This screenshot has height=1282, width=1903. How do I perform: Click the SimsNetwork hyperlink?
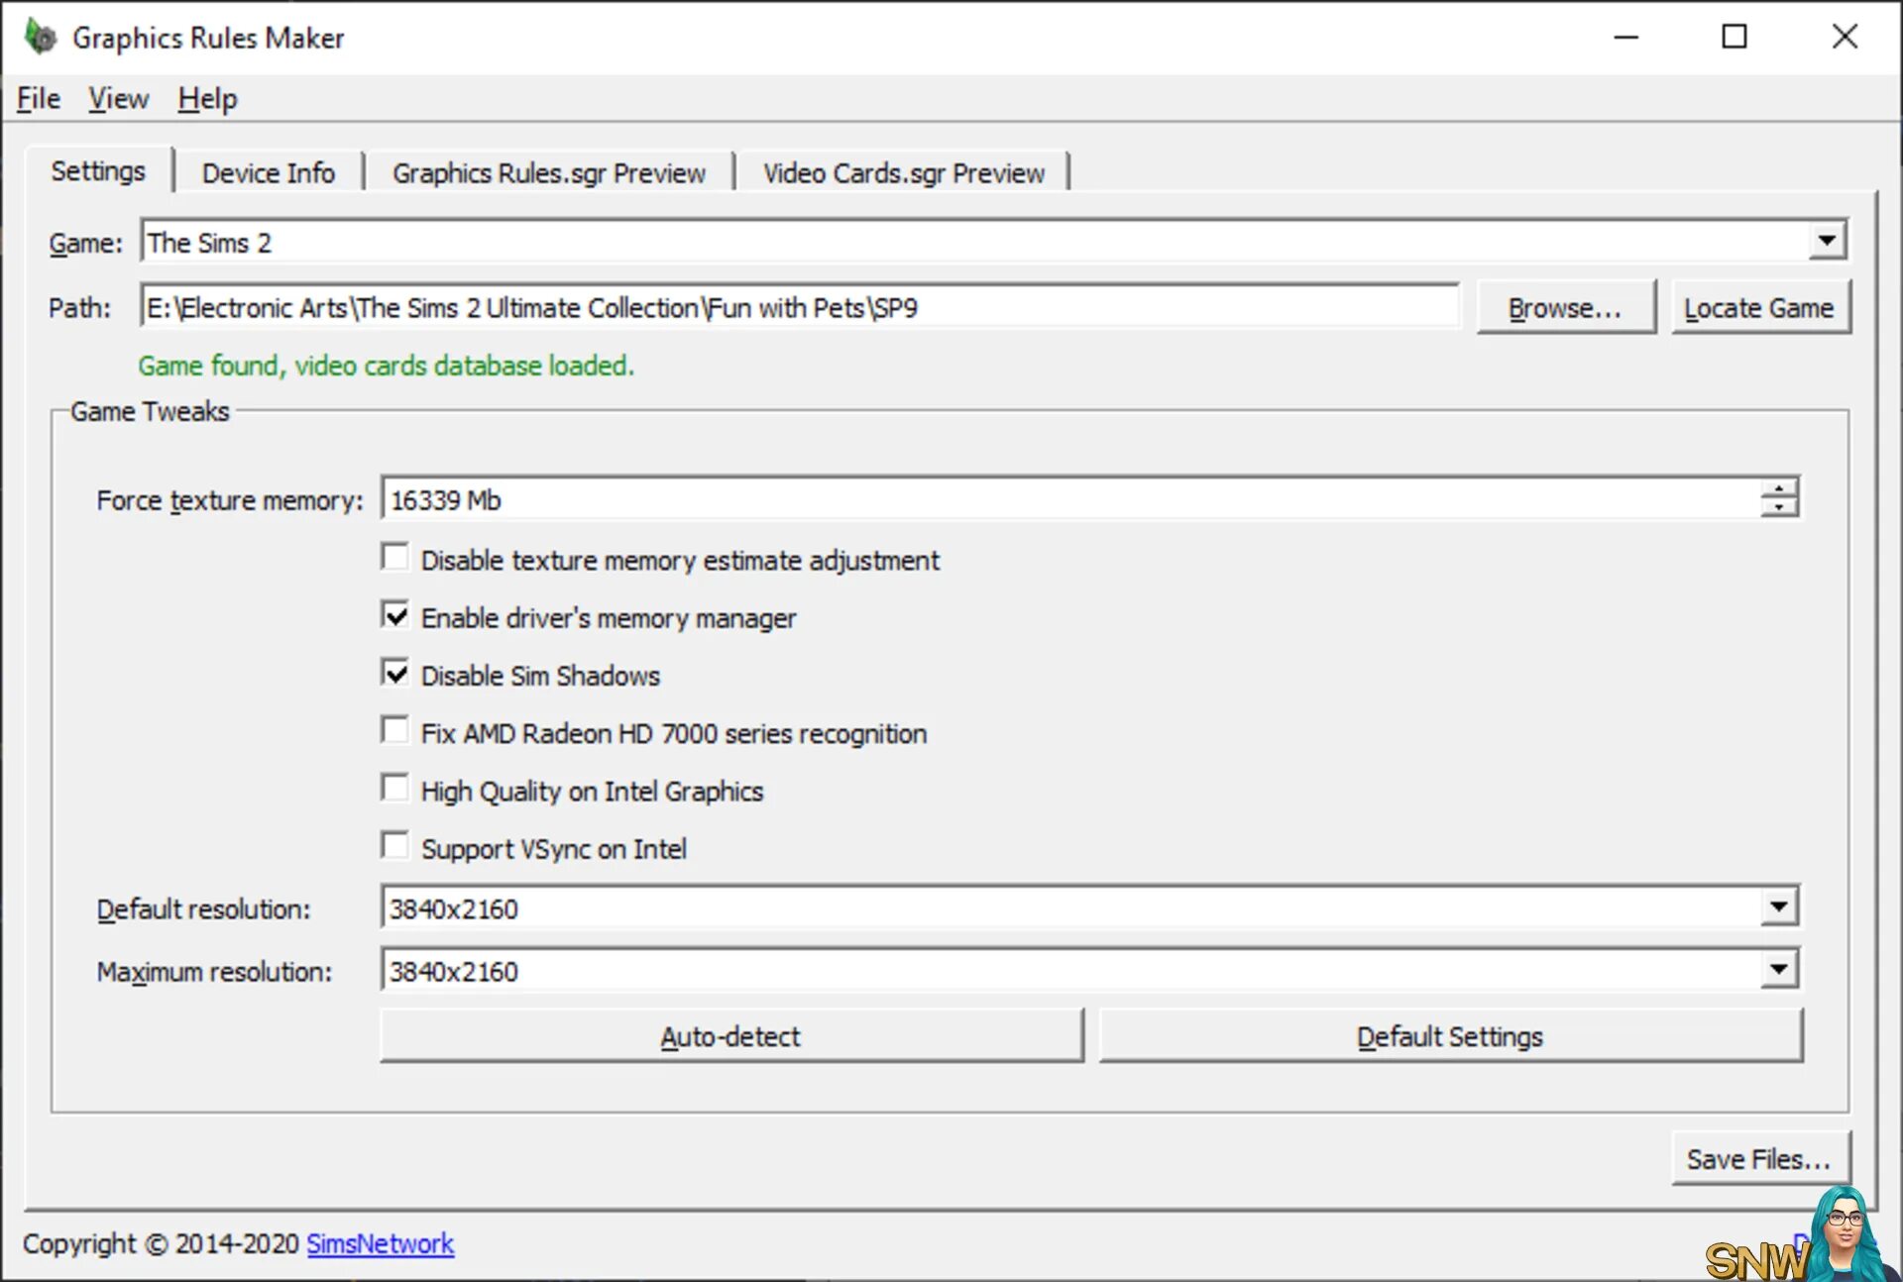(380, 1240)
